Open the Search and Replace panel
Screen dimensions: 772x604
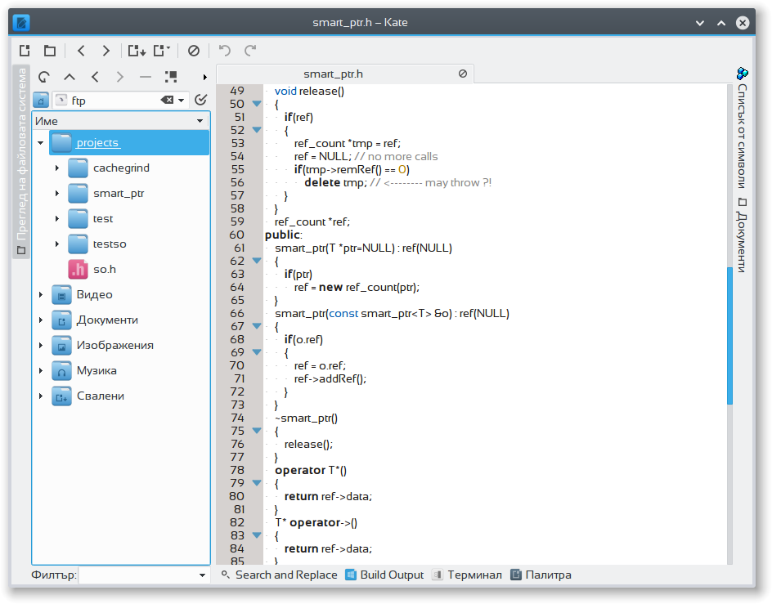(x=279, y=575)
